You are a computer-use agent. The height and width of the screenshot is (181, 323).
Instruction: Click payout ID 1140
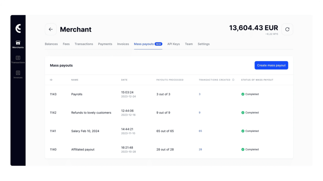[x=53, y=150]
